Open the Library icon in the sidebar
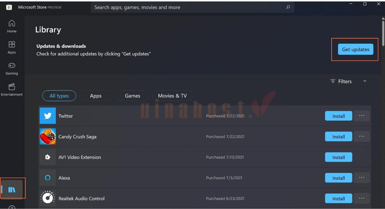This screenshot has width=385, height=209. click(12, 189)
